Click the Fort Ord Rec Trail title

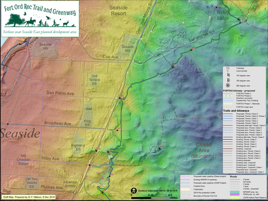click(x=40, y=9)
